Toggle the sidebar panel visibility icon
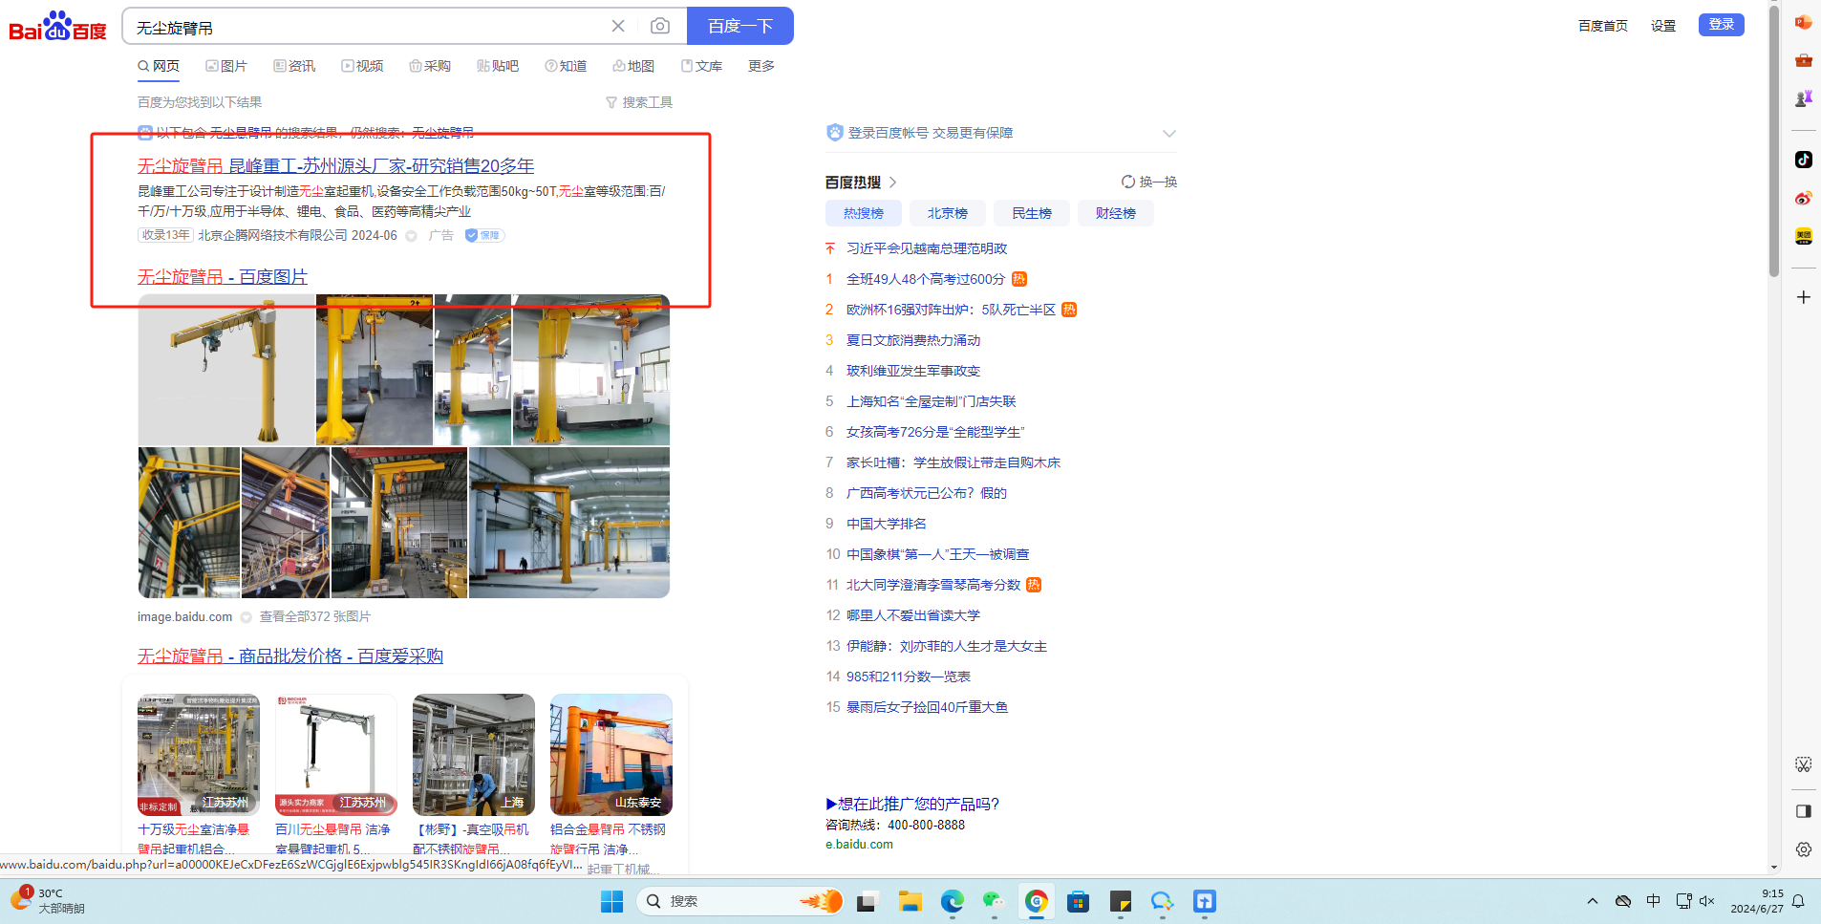Image resolution: width=1821 pixels, height=924 pixels. (1803, 811)
